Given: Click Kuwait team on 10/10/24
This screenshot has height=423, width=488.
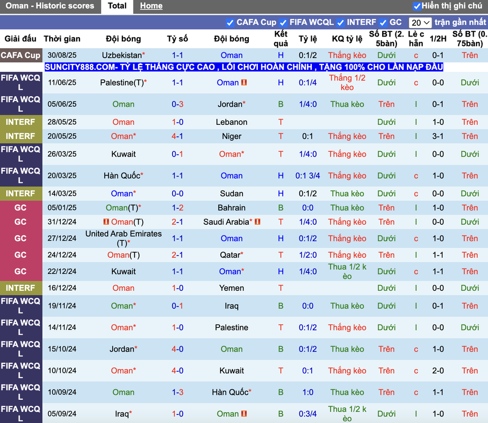Looking at the screenshot, I should click(231, 371).
